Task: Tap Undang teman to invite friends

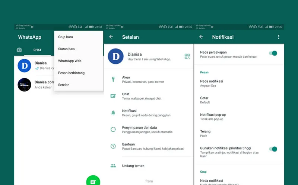Action: (133, 166)
